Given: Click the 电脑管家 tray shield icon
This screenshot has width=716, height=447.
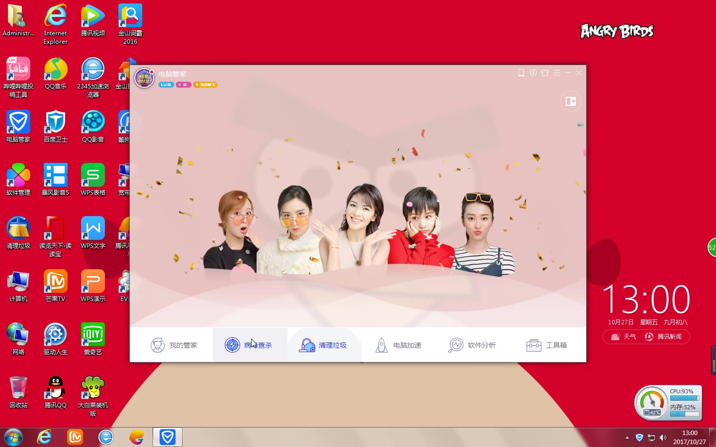Looking at the screenshot, I should point(639,438).
